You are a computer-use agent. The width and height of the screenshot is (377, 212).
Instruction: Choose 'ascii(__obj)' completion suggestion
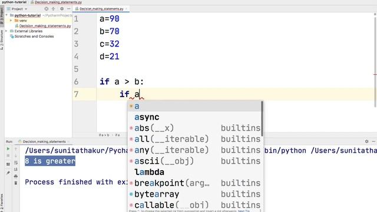(195, 161)
